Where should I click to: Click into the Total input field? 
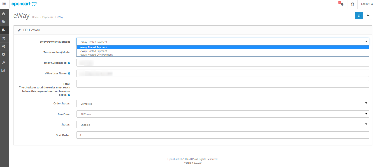(222, 84)
